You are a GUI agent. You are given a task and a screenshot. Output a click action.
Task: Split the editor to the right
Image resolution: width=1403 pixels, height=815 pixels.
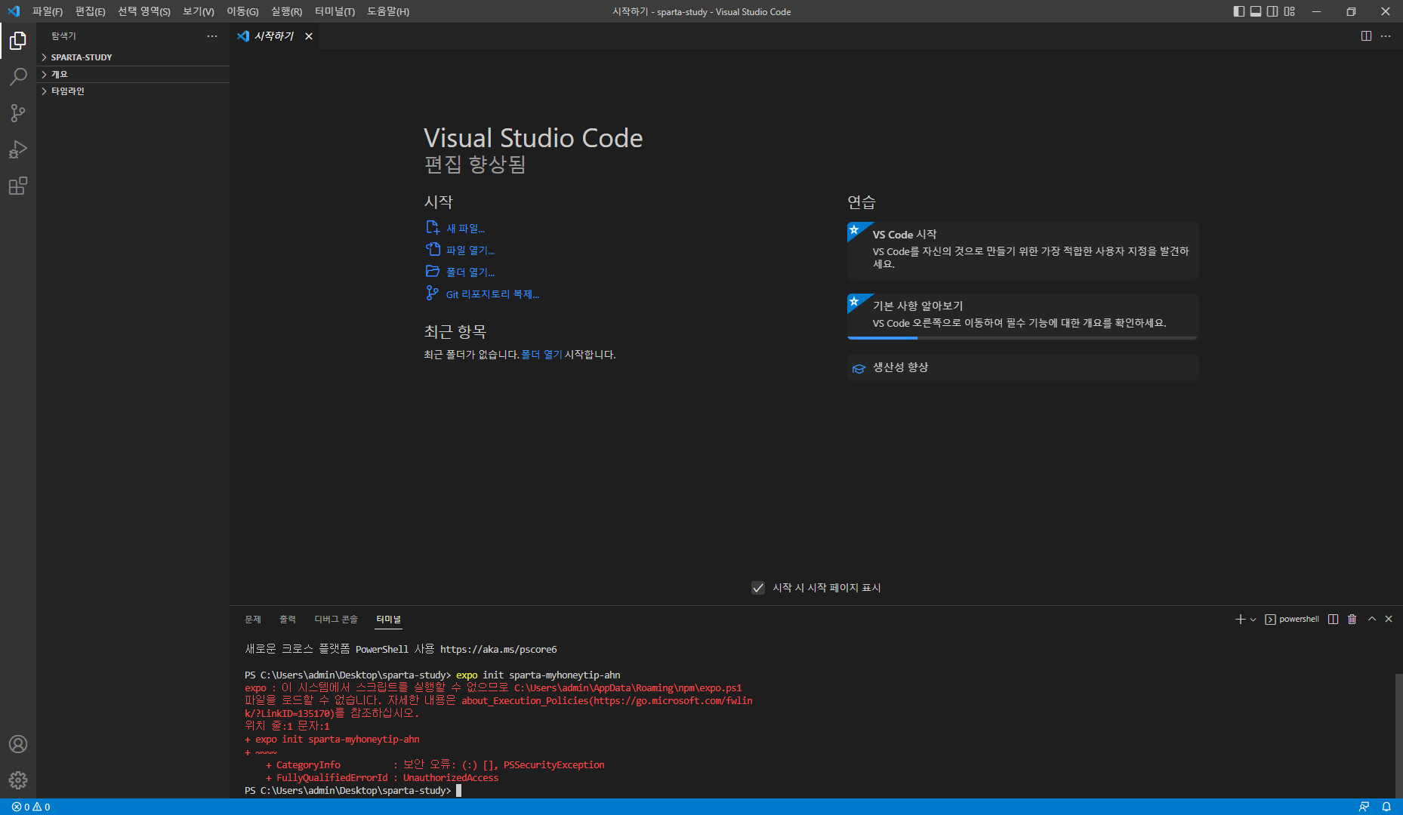[1366, 36]
